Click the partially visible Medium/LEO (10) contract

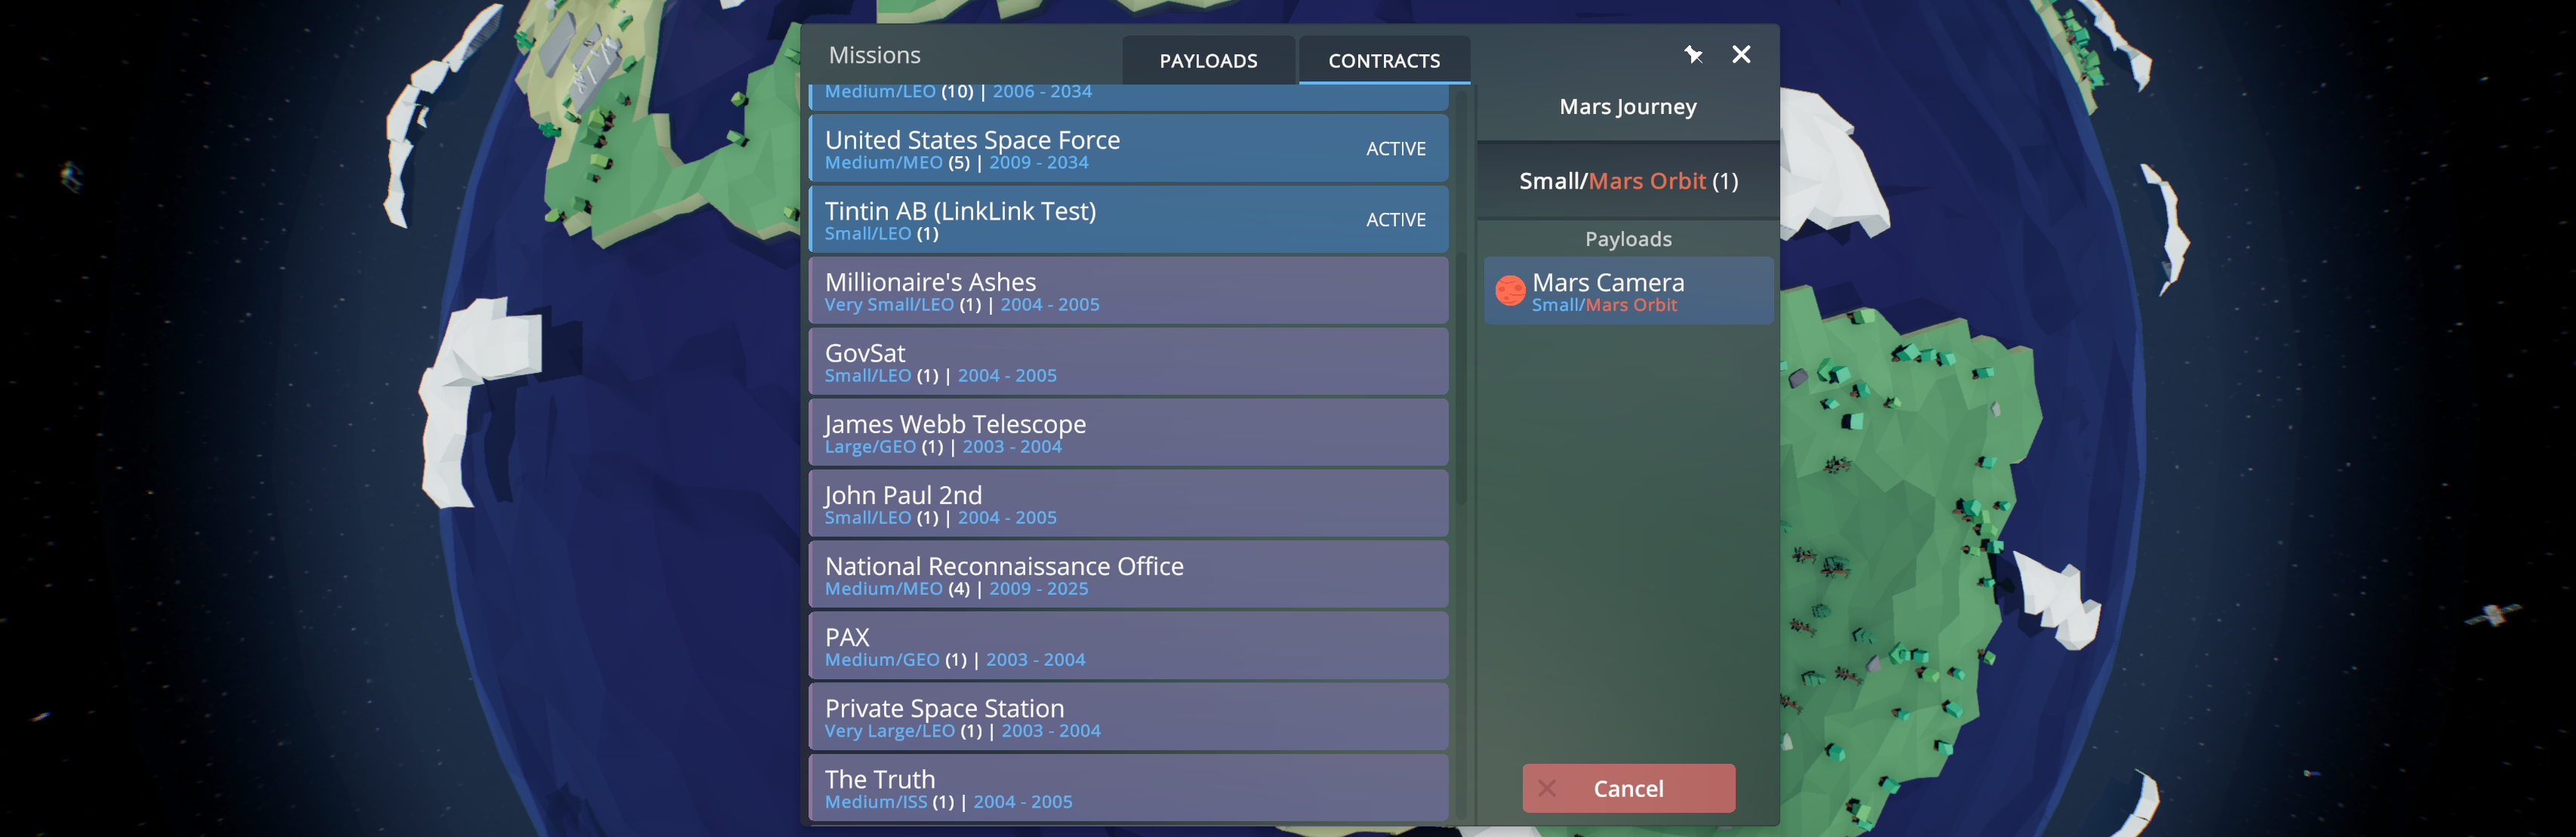(x=1128, y=97)
